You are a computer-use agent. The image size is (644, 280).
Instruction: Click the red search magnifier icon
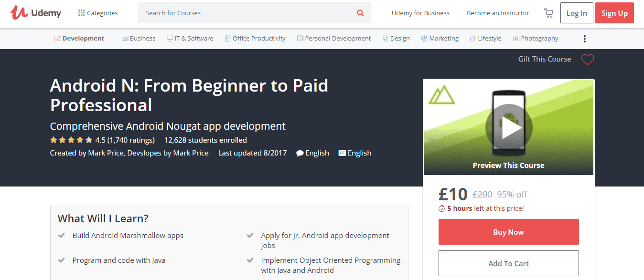click(x=360, y=13)
